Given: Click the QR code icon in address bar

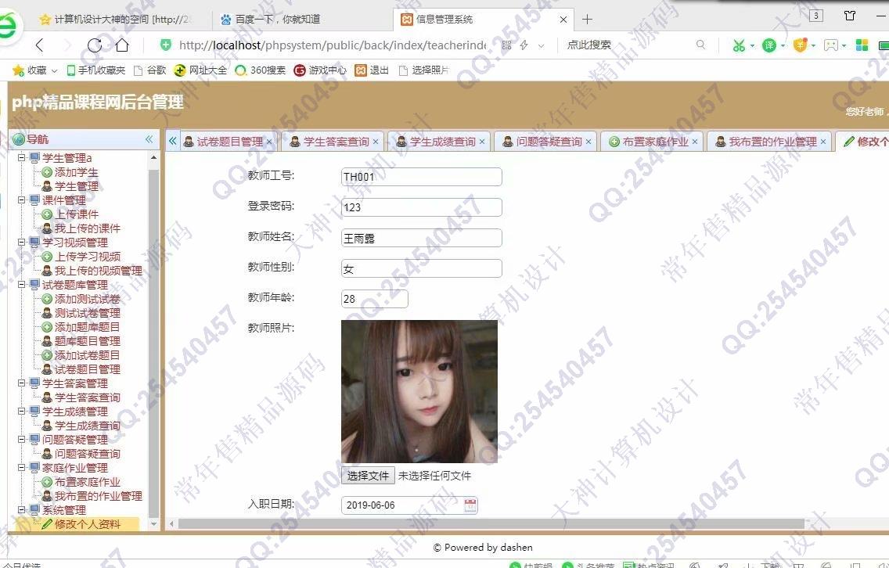Looking at the screenshot, I should 506,45.
